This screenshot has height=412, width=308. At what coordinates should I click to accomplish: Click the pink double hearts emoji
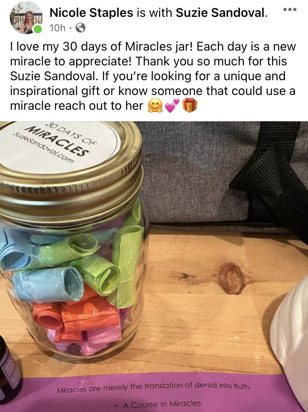point(172,106)
